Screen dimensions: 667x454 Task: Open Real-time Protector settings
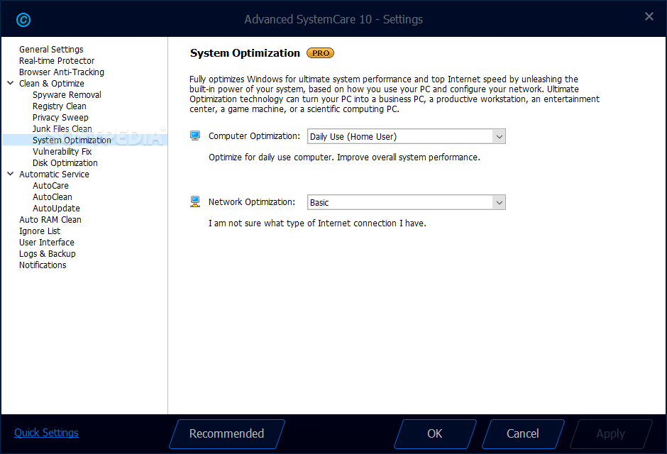click(57, 61)
